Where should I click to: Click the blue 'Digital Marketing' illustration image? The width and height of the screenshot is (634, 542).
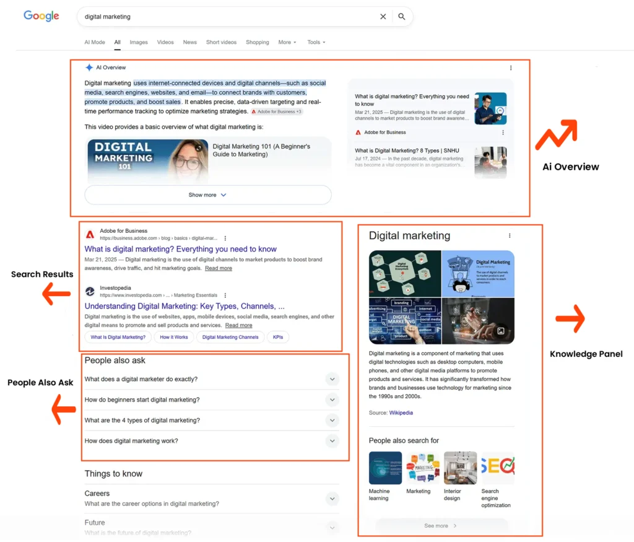(x=479, y=274)
